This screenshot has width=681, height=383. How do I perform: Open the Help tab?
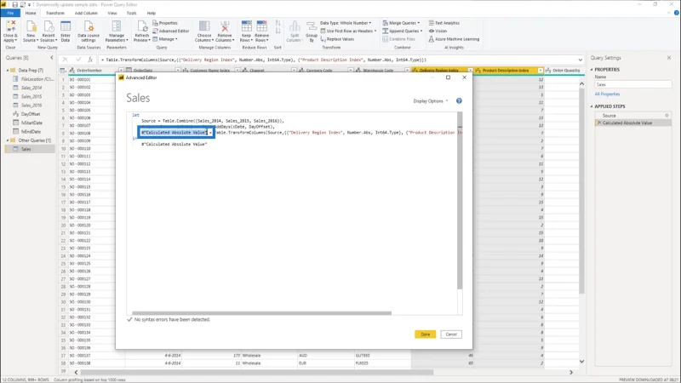[x=152, y=13]
